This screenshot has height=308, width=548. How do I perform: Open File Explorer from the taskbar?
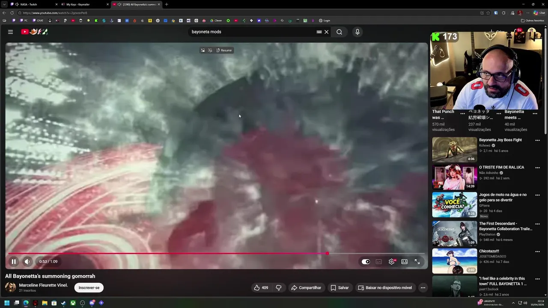tap(45, 303)
